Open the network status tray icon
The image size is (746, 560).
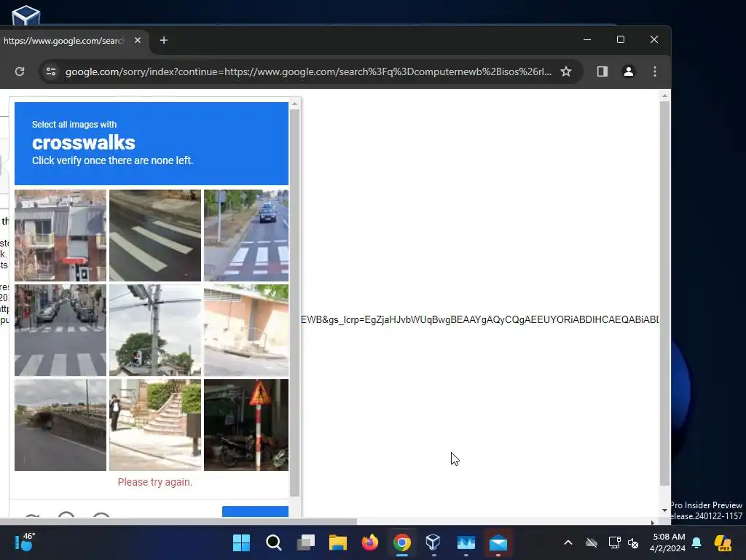pyautogui.click(x=614, y=542)
